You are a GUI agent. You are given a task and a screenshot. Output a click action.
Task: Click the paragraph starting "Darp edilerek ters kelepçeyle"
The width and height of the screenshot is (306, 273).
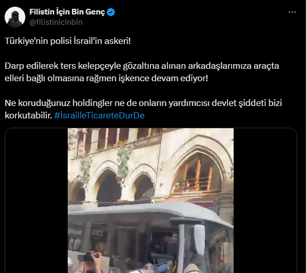click(x=142, y=72)
